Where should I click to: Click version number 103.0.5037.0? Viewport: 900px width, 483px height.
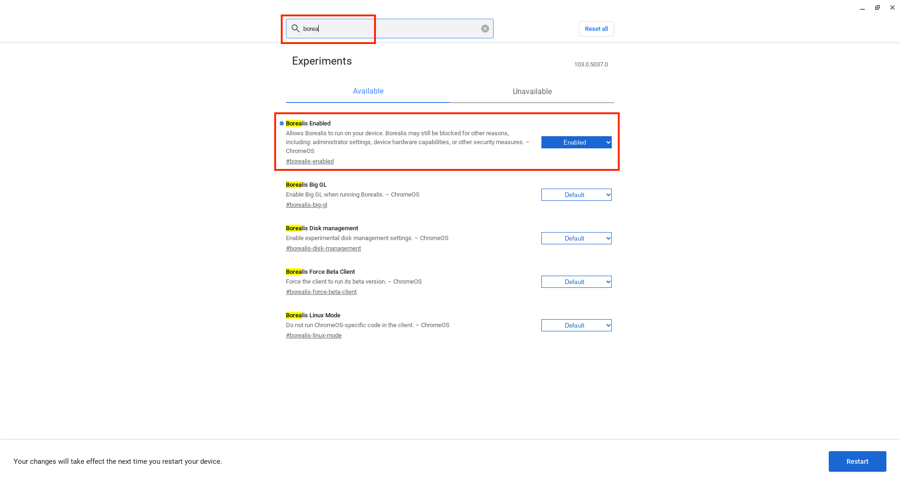coord(591,65)
